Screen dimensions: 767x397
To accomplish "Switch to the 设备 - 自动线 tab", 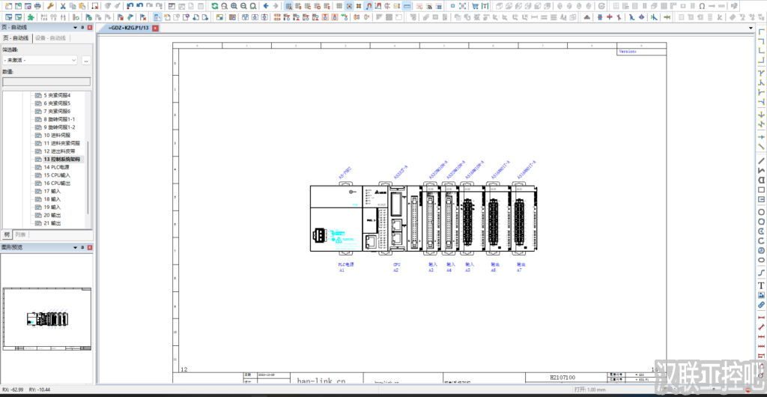I will (50, 38).
